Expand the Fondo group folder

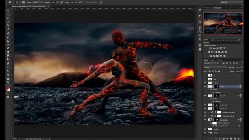pos(208,133)
